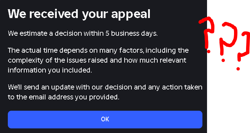This screenshot has height=133, width=250.
Task: Click the "We received your appeal" heading
Action: (x=79, y=14)
